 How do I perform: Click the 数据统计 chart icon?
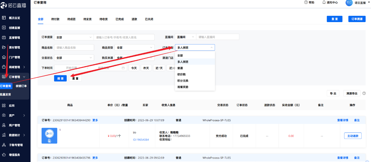pyautogui.click(x=4, y=135)
